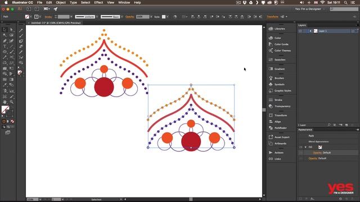Image resolution: width=360 pixels, height=202 pixels.
Task: Expand Layer 1 disclosure triangle
Action: pos(310,31)
